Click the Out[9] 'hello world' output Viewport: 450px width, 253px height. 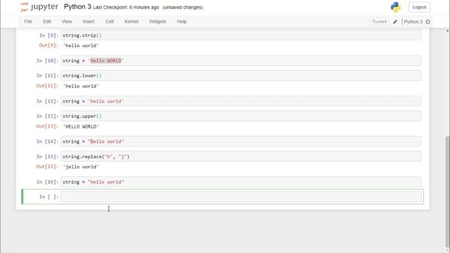point(81,46)
